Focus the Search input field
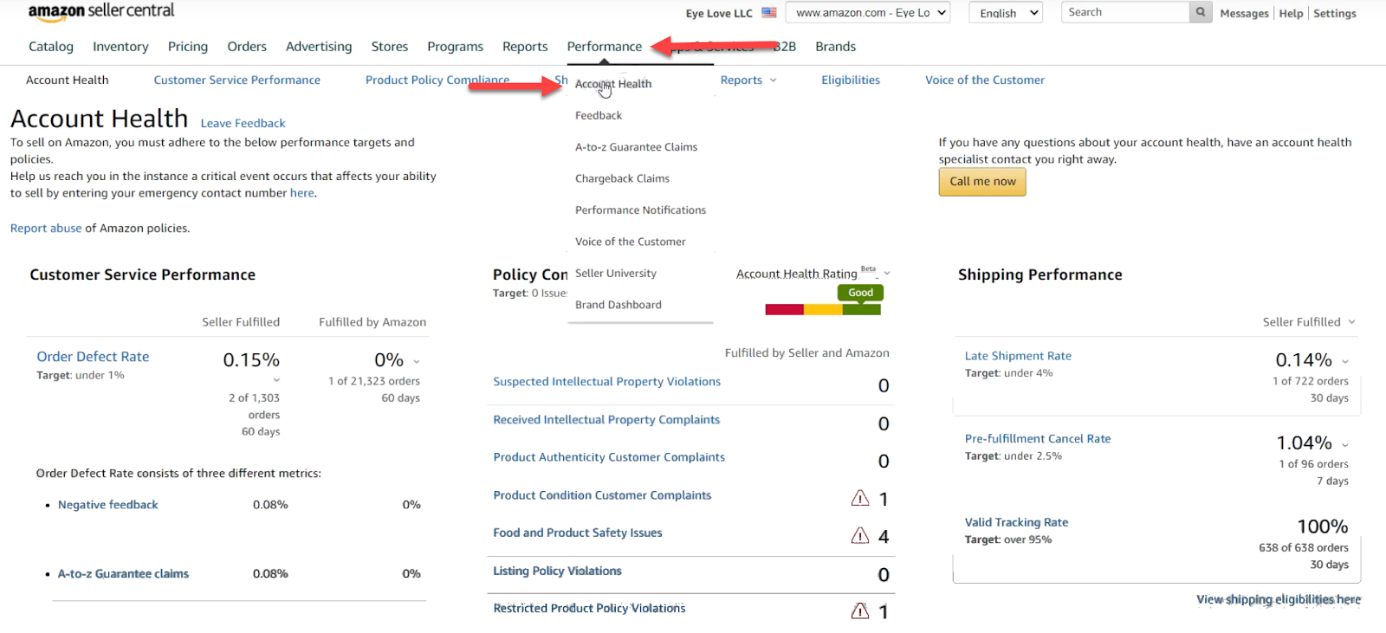1386x633 pixels. click(x=1125, y=12)
